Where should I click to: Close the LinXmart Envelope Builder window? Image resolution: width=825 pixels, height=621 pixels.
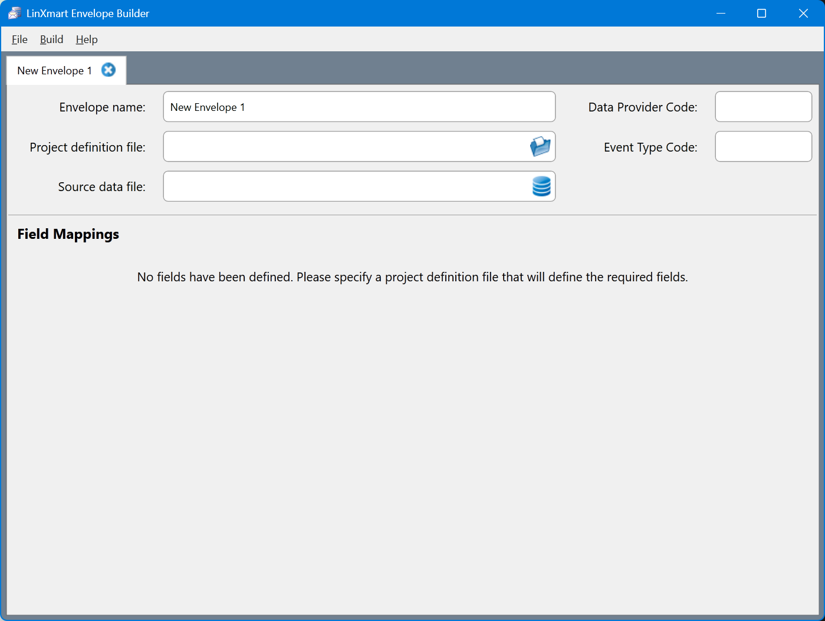(x=803, y=13)
